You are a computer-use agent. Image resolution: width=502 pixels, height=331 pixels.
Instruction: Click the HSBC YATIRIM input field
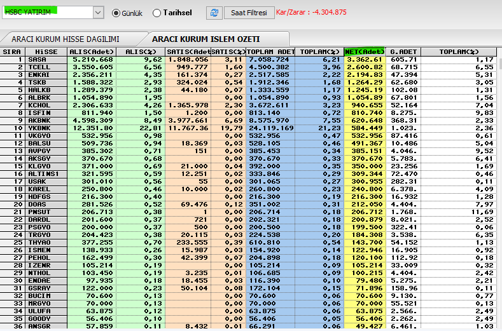coord(48,13)
